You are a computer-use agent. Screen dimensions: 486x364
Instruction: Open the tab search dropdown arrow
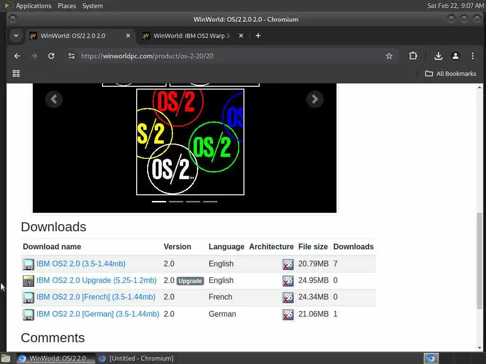tap(16, 36)
